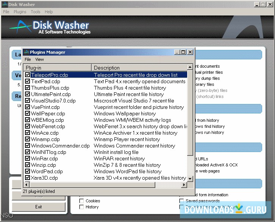Open the View menu in Plugins Manager
The width and height of the screenshot is (275, 222).
39,59
